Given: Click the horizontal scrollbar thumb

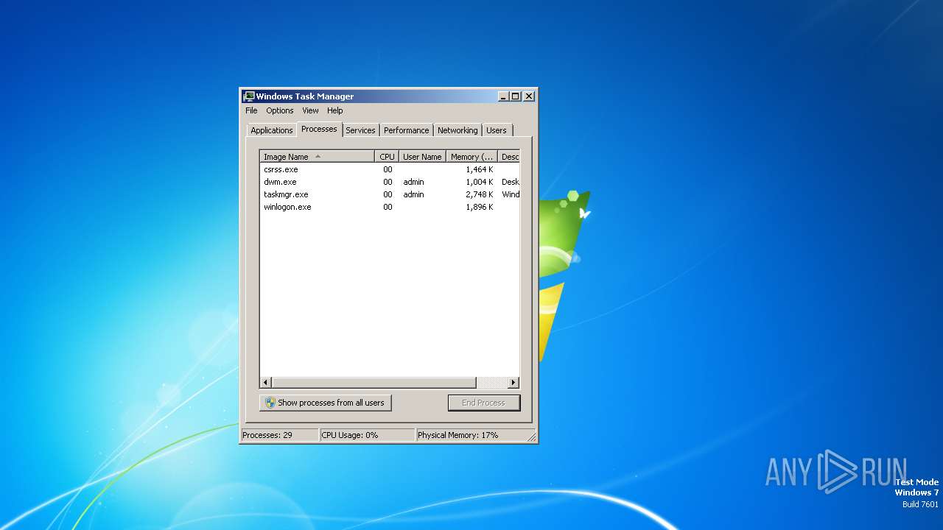Looking at the screenshot, I should click(374, 383).
